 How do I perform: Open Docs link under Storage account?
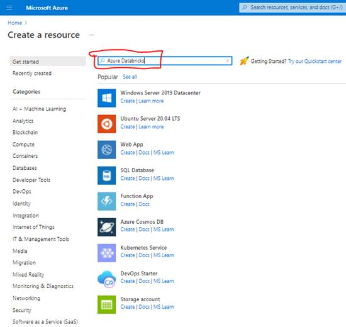144,307
